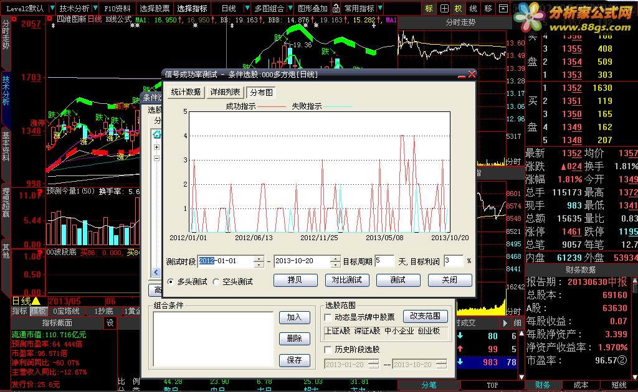
Task: Click the yellow triangle next to 日线 label
Action: (36, 301)
